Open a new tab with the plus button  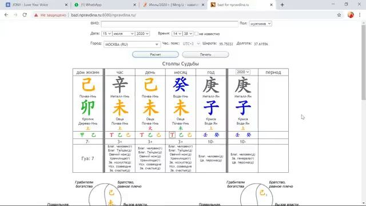tap(282, 5)
